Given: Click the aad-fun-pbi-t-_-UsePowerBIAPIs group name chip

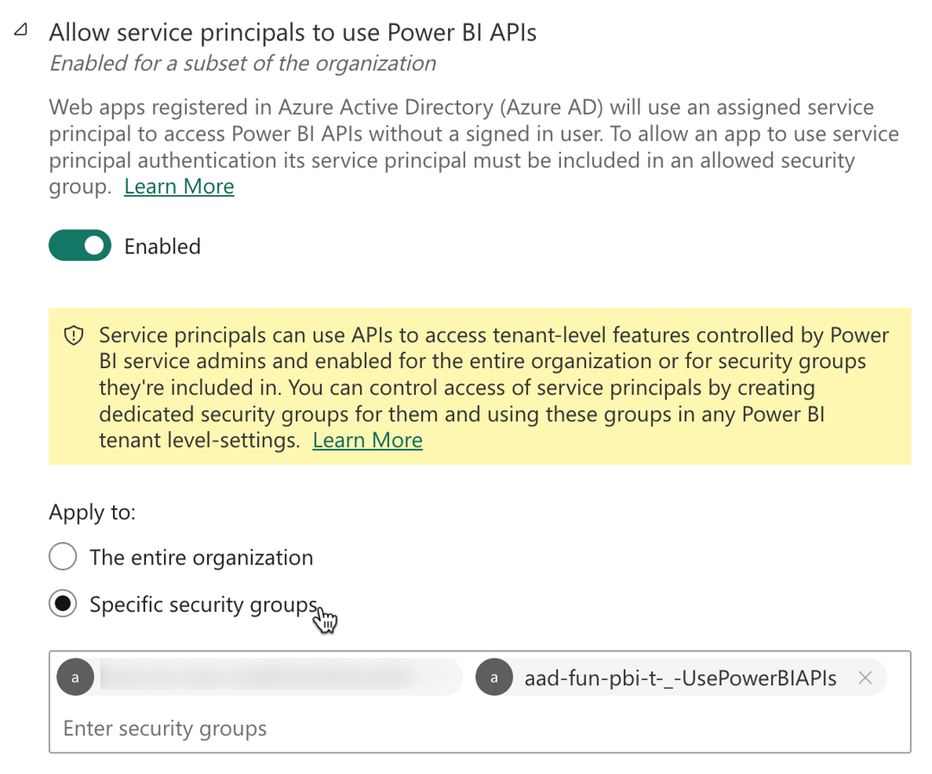Looking at the screenshot, I should (x=680, y=678).
